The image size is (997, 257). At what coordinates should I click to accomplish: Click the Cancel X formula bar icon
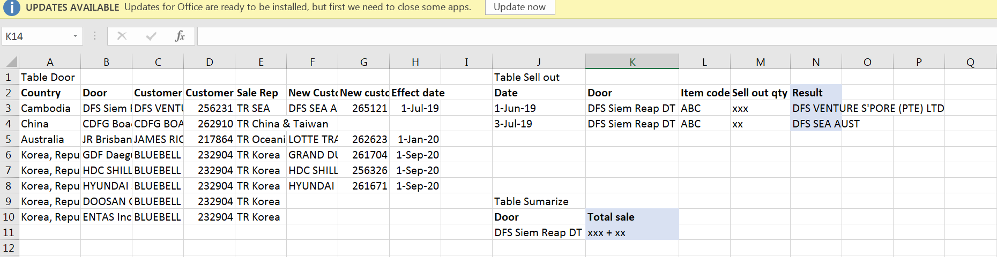122,36
